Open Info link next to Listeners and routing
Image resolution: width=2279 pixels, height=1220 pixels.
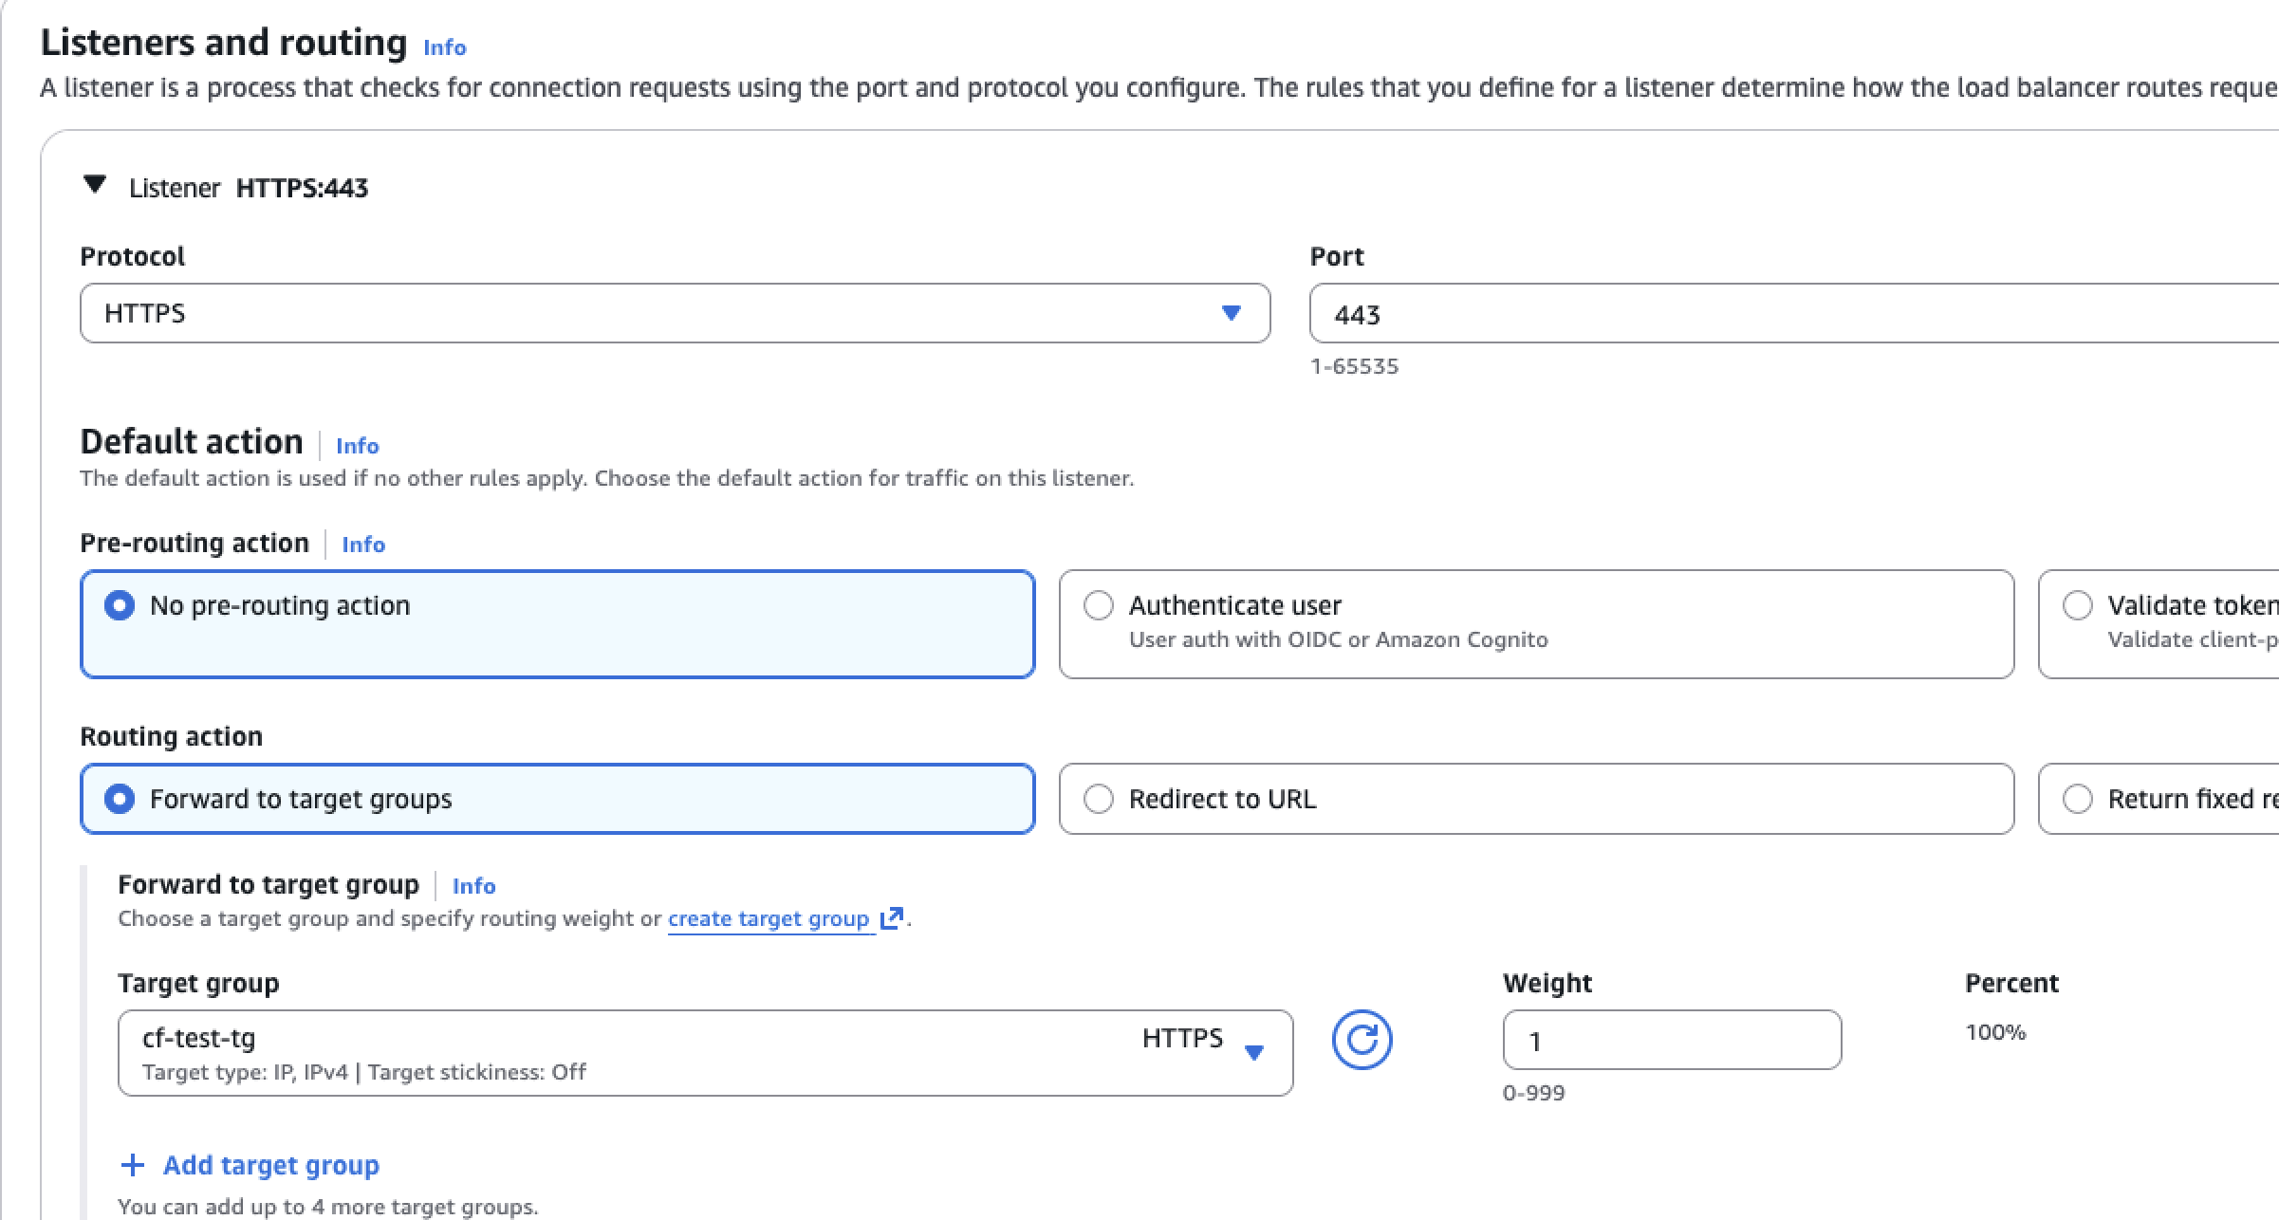[x=444, y=46]
